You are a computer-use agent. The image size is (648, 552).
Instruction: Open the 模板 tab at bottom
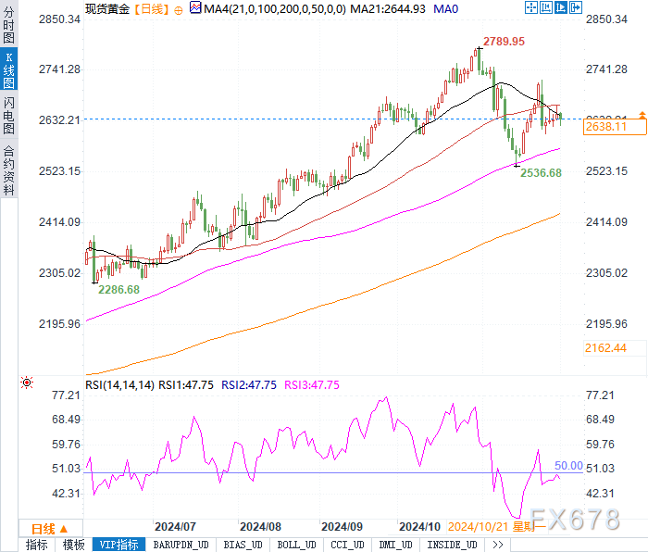73,545
